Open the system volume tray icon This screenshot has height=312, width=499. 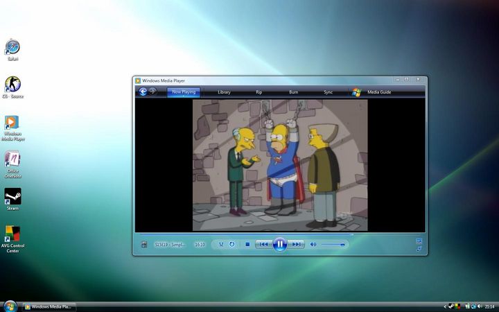point(480,306)
